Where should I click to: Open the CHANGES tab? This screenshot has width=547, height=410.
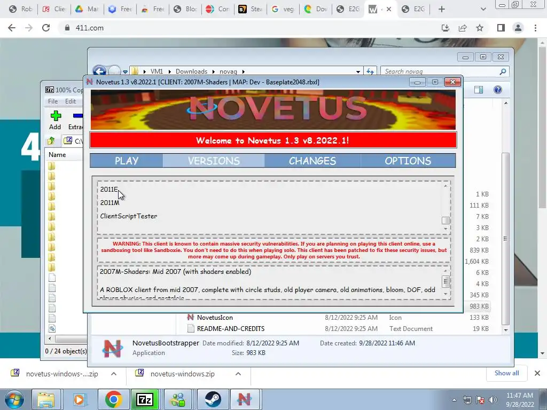click(x=312, y=161)
